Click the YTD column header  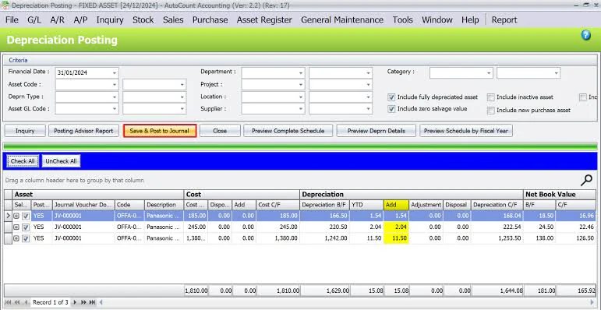pyautogui.click(x=366, y=205)
